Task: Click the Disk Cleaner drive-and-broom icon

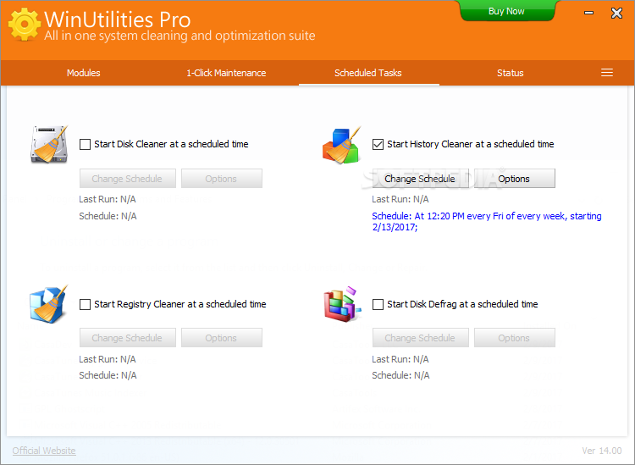Action: [49, 144]
